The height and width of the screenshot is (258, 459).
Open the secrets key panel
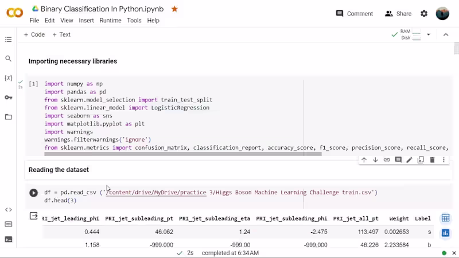pos(8,97)
